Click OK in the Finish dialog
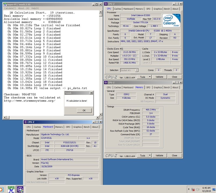 [x=84, y=110]
